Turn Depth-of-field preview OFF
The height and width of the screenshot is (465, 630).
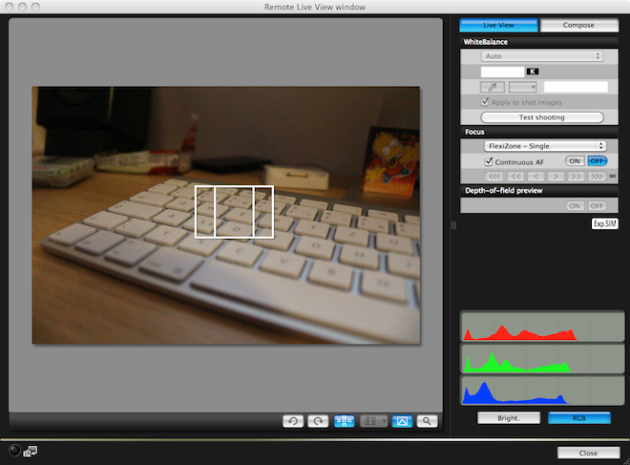pyautogui.click(x=597, y=206)
